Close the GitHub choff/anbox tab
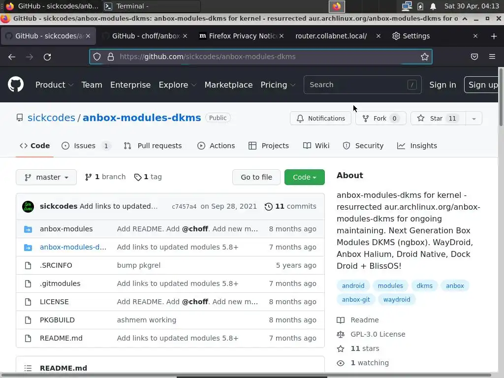The height and width of the screenshot is (378, 504). pyautogui.click(x=185, y=36)
